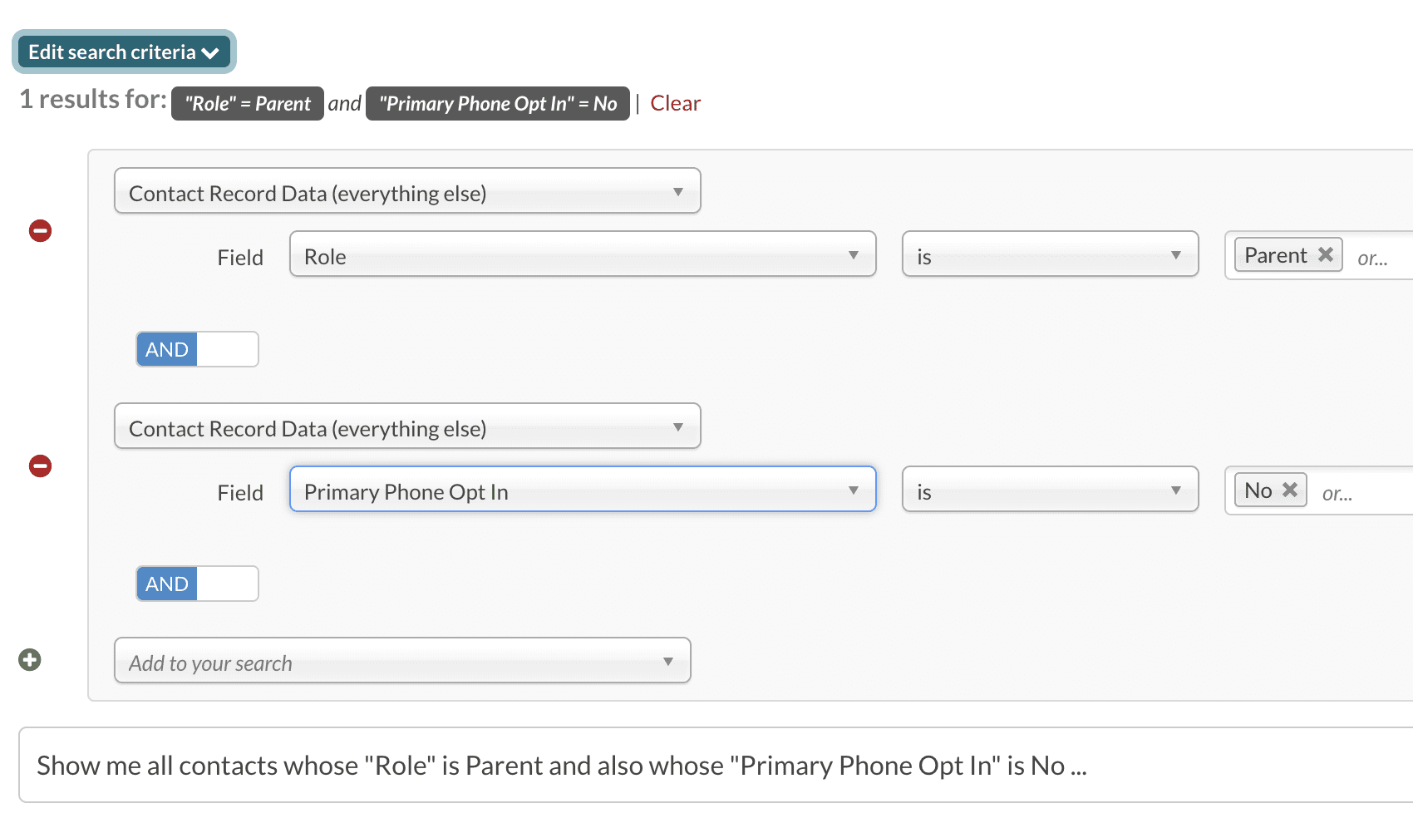Remove the No value tag
Image resolution: width=1413 pixels, height=818 pixels.
click(1290, 490)
